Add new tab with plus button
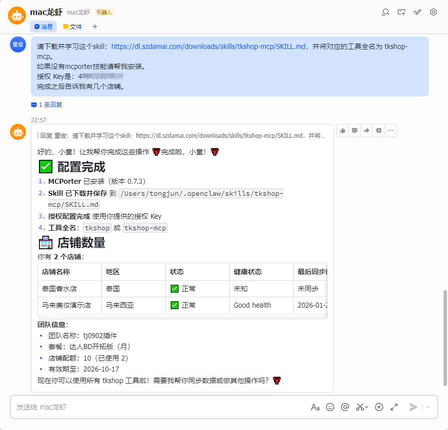 pyautogui.click(x=95, y=26)
